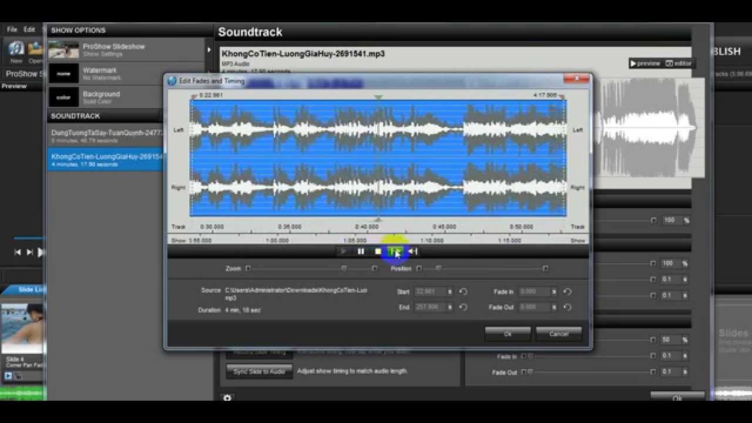Focus the dialog's Fade In input field
This screenshot has width=752, height=423.
(538, 291)
